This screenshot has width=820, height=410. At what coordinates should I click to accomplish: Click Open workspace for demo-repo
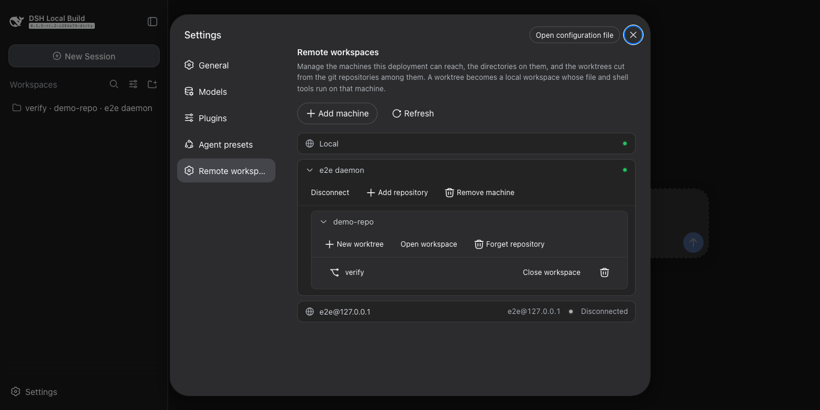(x=429, y=244)
